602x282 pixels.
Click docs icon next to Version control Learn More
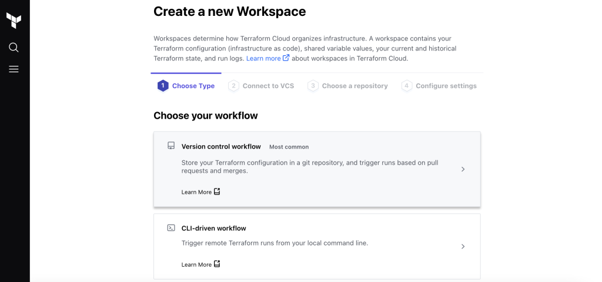click(x=217, y=192)
